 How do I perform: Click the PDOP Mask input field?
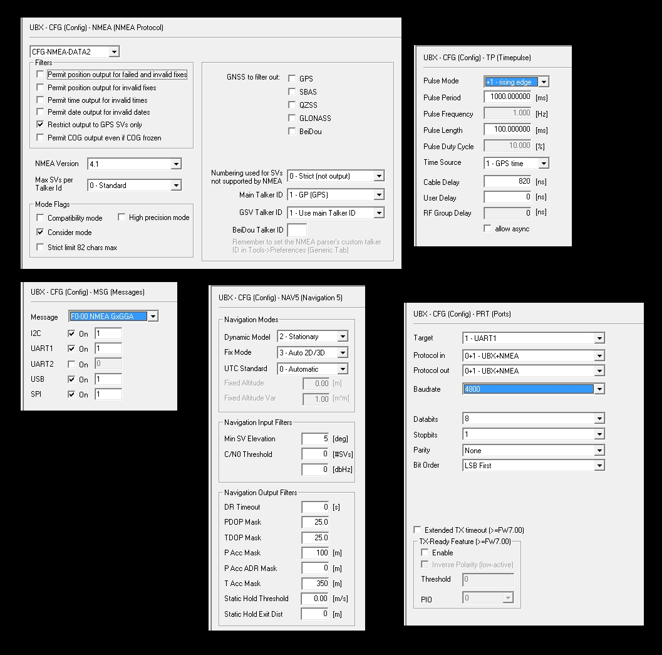click(x=314, y=522)
